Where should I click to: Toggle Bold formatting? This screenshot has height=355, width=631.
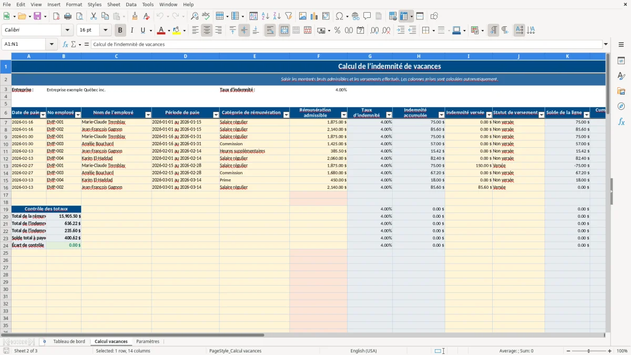tap(120, 31)
